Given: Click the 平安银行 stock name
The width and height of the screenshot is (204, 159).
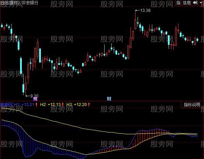Looking at the screenshot, I should click(x=30, y=3).
